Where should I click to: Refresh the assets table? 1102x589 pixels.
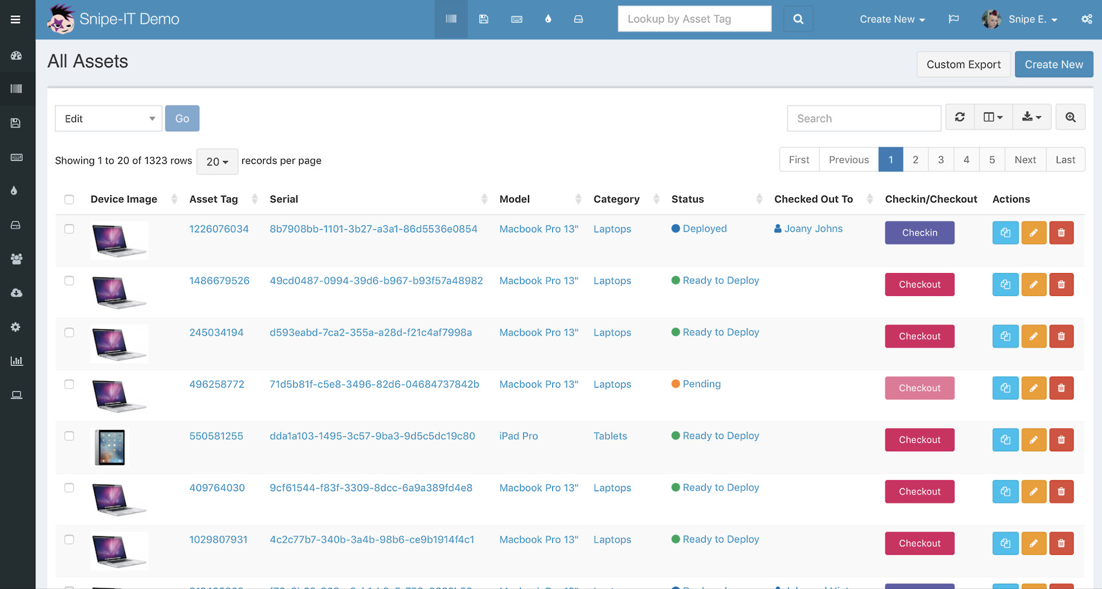[x=960, y=117]
